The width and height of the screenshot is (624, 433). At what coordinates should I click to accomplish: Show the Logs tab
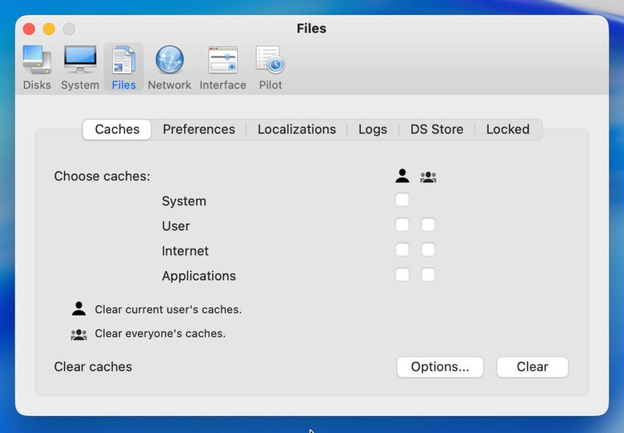tap(372, 129)
